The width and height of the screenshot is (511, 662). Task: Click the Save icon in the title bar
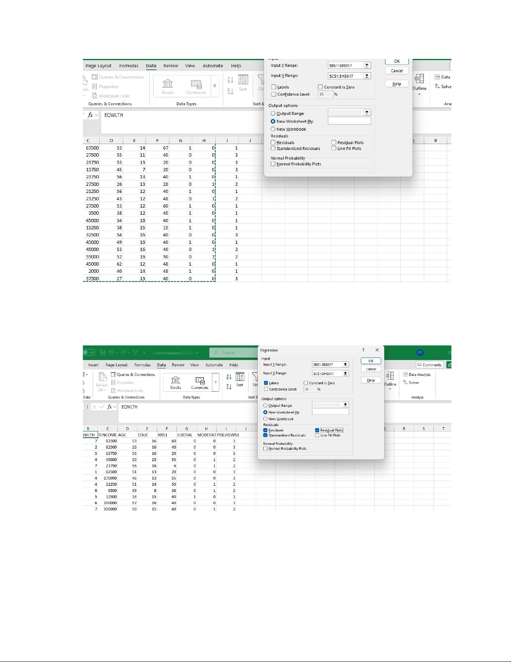click(103, 353)
